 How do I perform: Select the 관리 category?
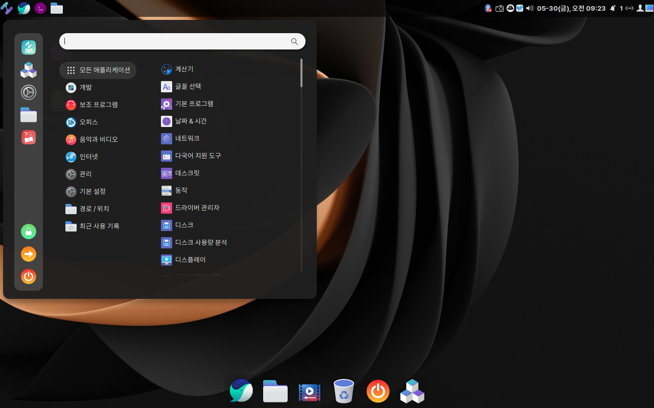(x=79, y=174)
